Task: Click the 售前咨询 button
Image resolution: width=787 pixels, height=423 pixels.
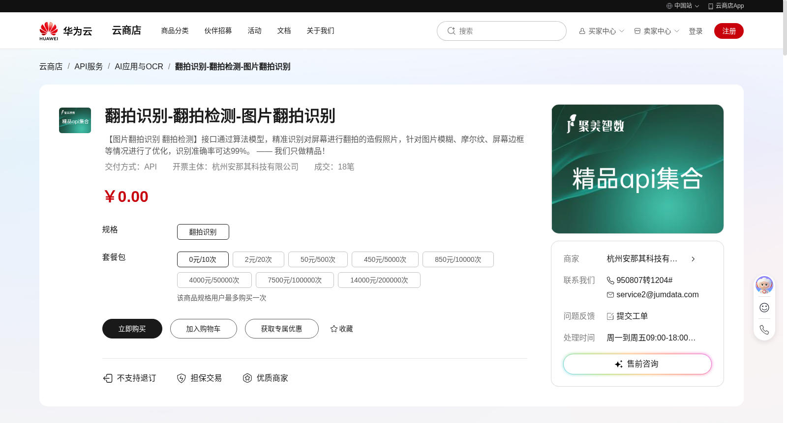Action: [x=637, y=364]
